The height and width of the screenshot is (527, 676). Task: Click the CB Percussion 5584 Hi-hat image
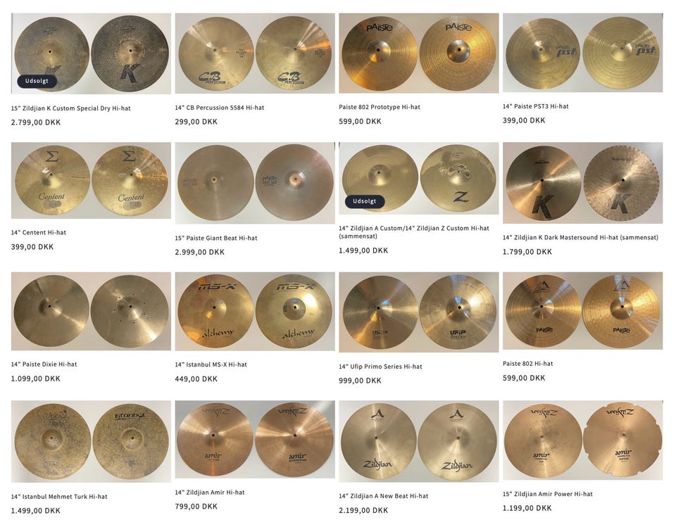pyautogui.click(x=255, y=53)
